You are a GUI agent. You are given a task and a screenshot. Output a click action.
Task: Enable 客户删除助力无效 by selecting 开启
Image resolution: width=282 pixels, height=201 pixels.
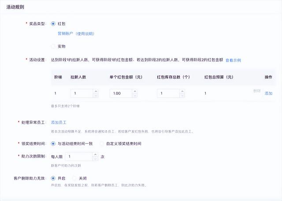tap(53, 178)
